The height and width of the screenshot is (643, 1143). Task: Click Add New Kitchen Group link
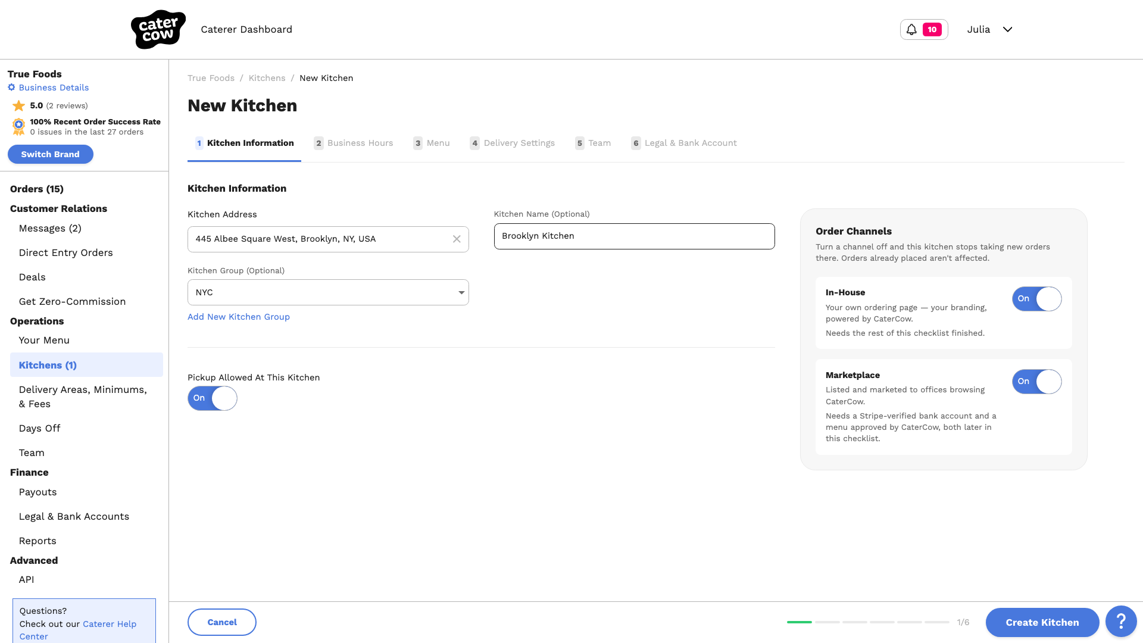[239, 317]
